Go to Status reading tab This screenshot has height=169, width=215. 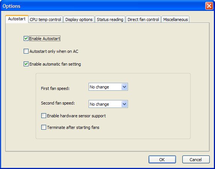(x=110, y=19)
